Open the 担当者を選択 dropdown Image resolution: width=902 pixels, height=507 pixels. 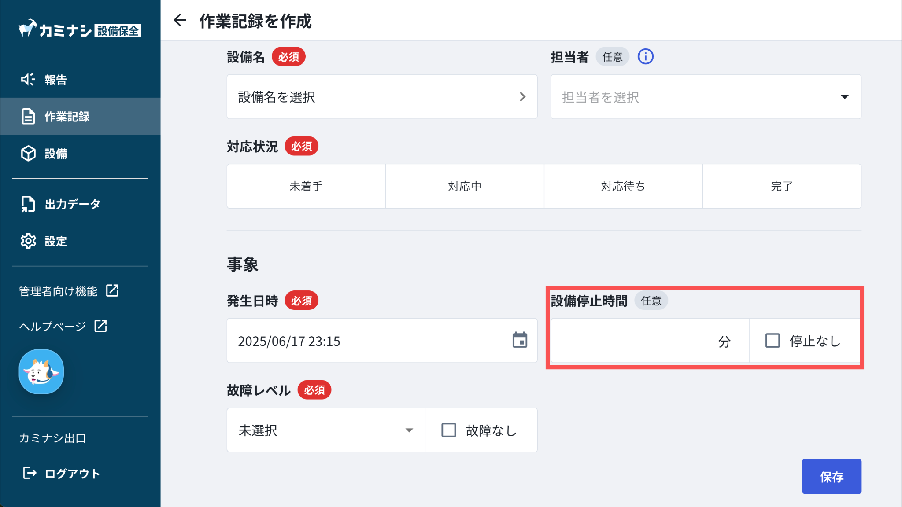706,97
